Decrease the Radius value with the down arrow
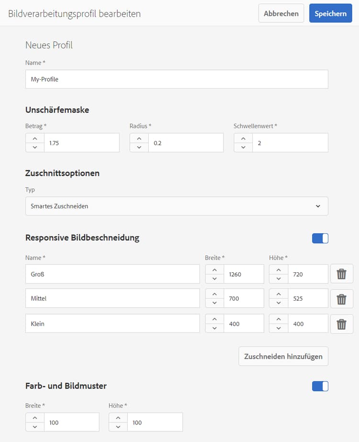This screenshot has width=359, height=442. coord(138,147)
